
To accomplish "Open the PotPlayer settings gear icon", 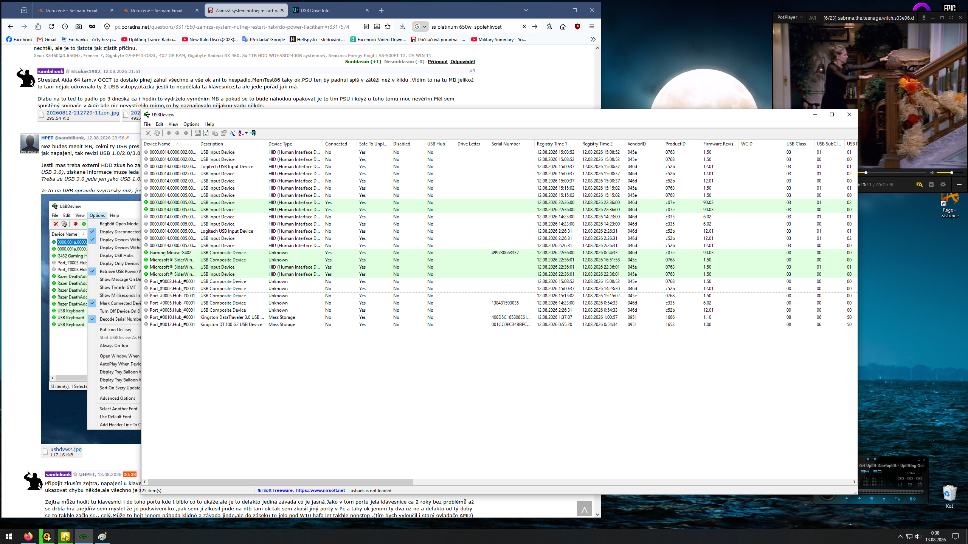I will (943, 185).
